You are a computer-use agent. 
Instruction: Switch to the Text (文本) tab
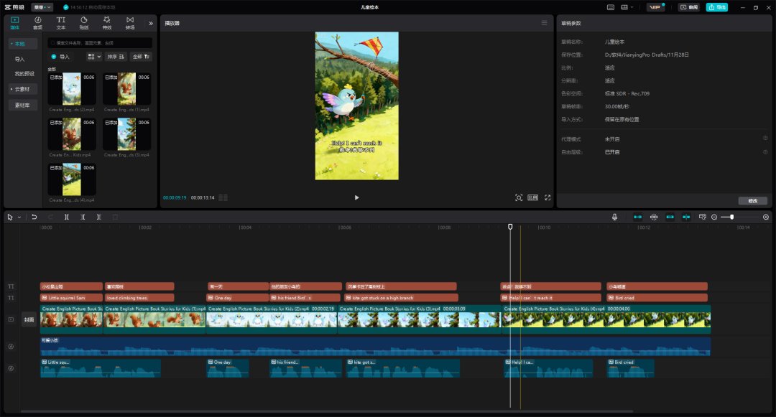click(60, 23)
